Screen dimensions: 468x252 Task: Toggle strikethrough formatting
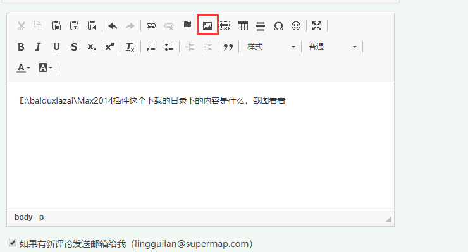(74, 47)
